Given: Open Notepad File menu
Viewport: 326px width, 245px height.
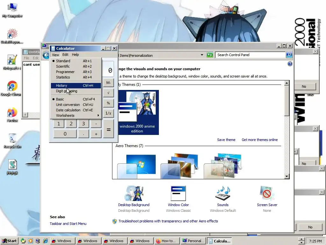Looking at the screenshot, I should tap(26, 58).
